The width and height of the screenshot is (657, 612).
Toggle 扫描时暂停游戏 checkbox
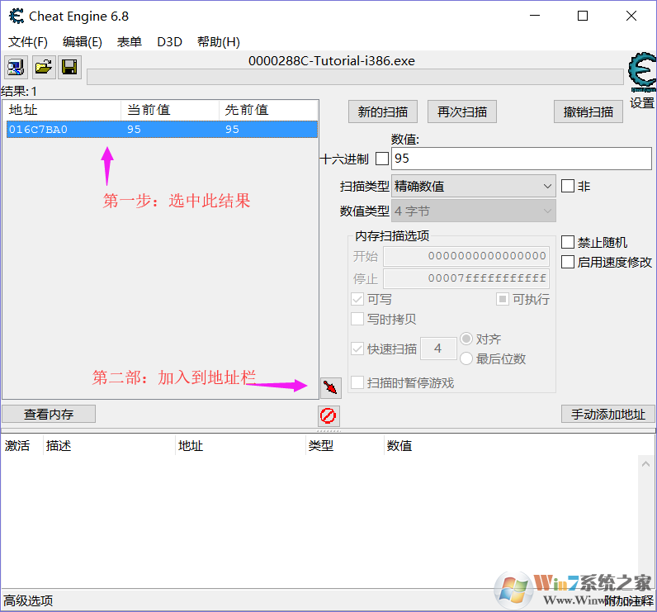pyautogui.click(x=357, y=382)
